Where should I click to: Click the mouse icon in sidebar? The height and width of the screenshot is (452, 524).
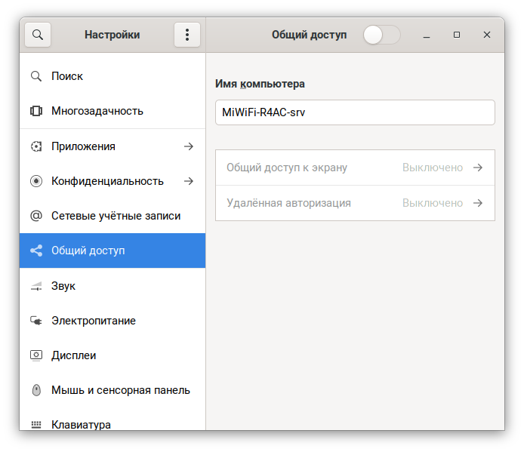35,390
